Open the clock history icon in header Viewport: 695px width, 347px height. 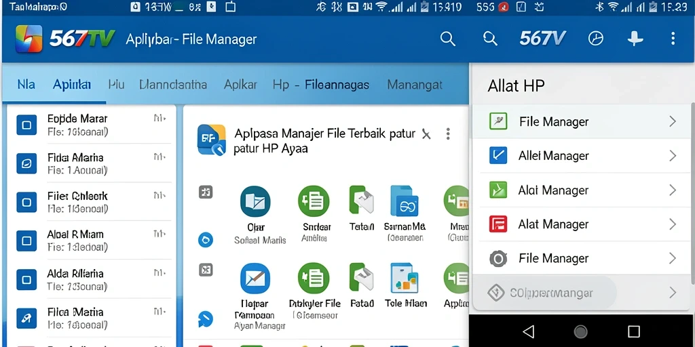596,39
